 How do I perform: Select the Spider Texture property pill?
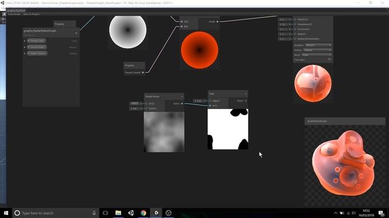(37, 53)
